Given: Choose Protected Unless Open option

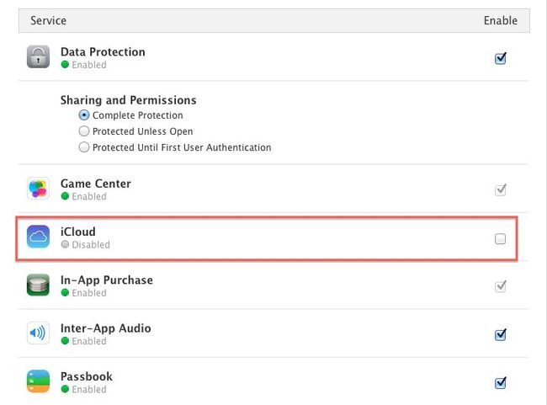Looking at the screenshot, I should [x=83, y=131].
